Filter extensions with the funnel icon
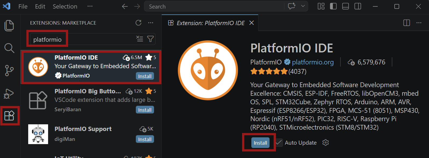 point(150,39)
